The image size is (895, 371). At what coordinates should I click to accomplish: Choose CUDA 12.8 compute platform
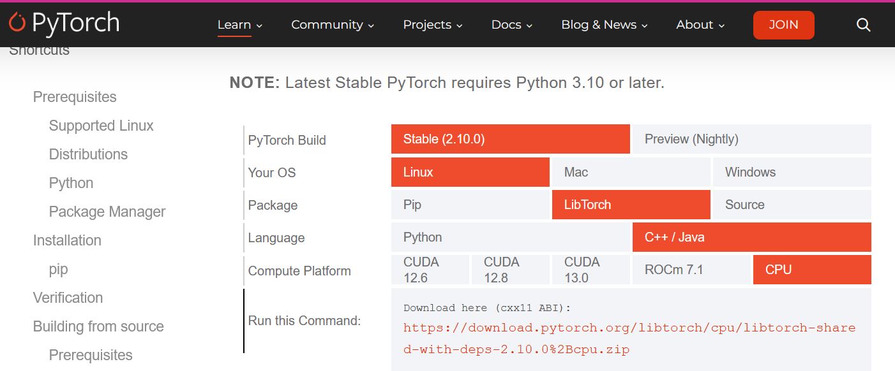pyautogui.click(x=510, y=270)
